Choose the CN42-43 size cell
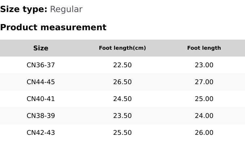This screenshot has height=141, width=245. tap(41, 133)
